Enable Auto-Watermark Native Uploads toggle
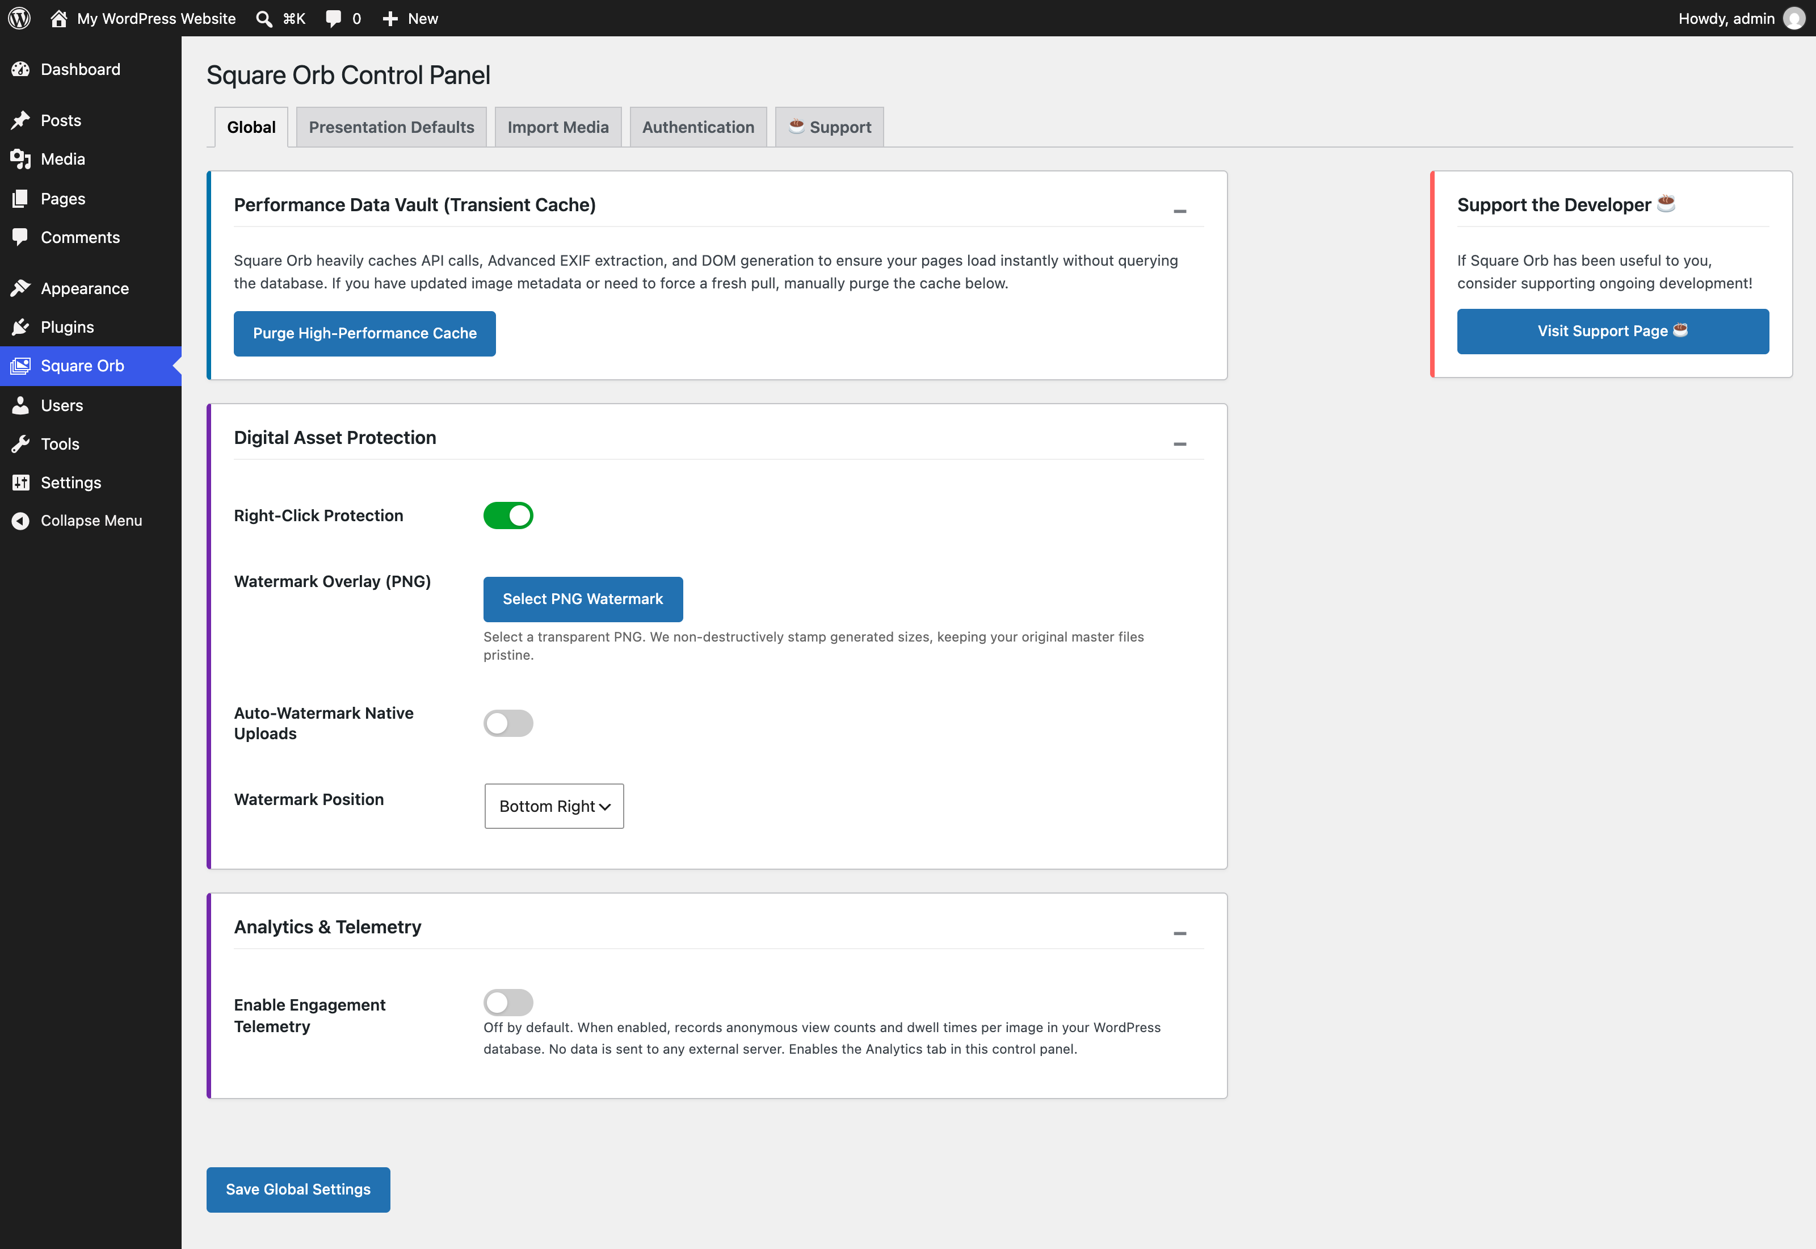The image size is (1816, 1249). click(508, 723)
